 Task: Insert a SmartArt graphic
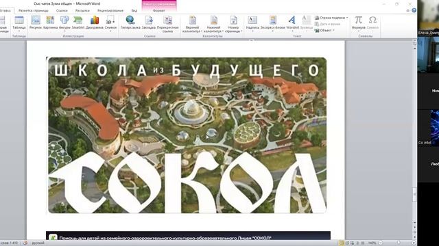click(78, 23)
